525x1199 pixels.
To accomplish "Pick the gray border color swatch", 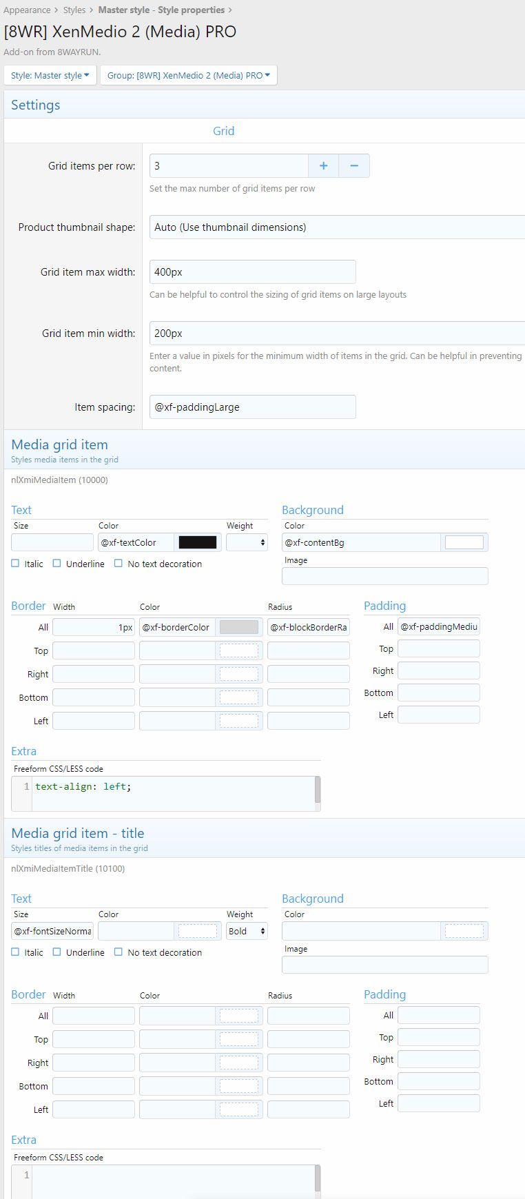I will point(238,627).
